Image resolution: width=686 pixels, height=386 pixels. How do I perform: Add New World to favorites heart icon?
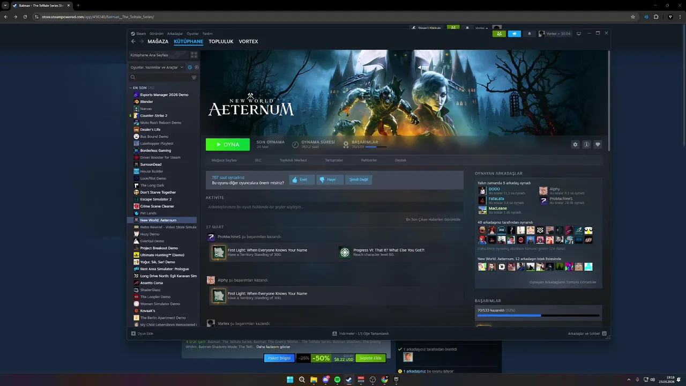click(598, 144)
